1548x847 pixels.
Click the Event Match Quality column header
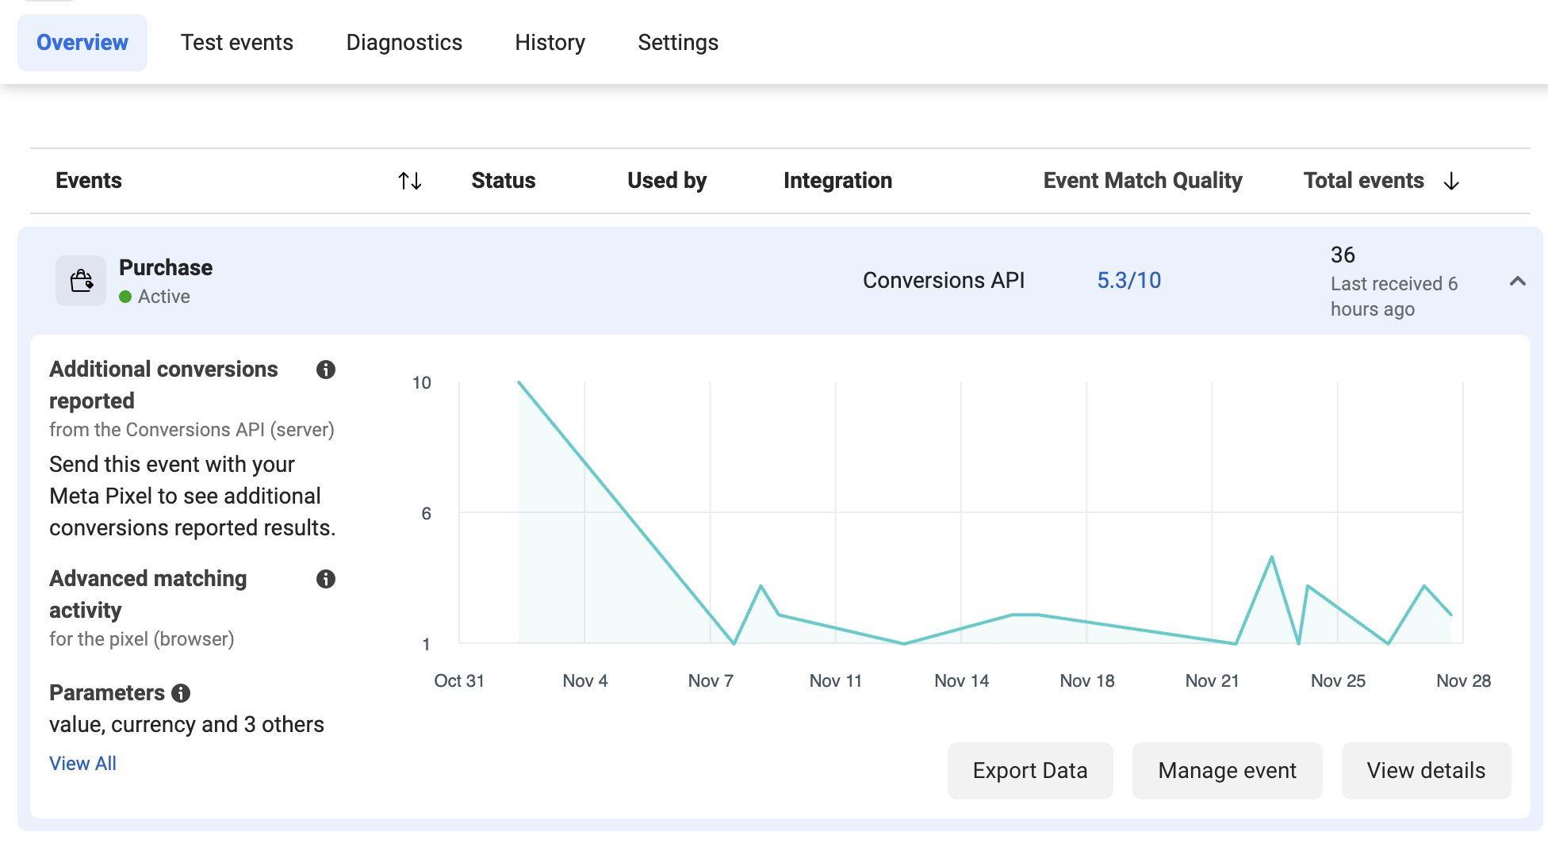[x=1142, y=181]
